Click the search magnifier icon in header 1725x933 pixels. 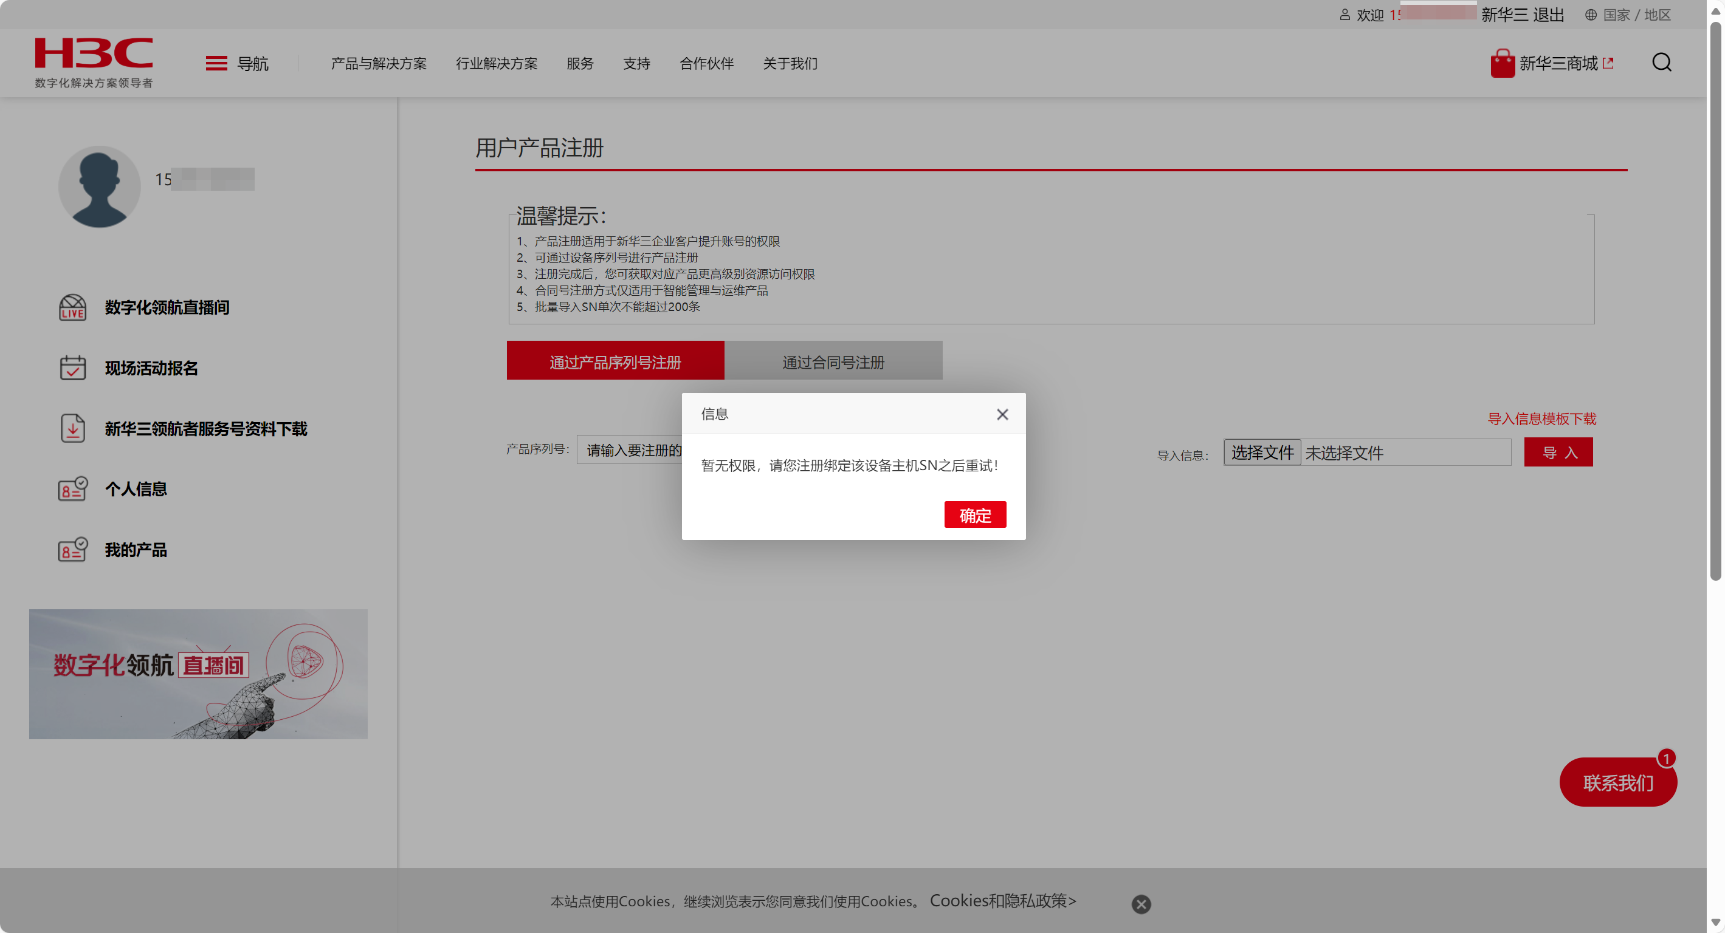click(1661, 63)
